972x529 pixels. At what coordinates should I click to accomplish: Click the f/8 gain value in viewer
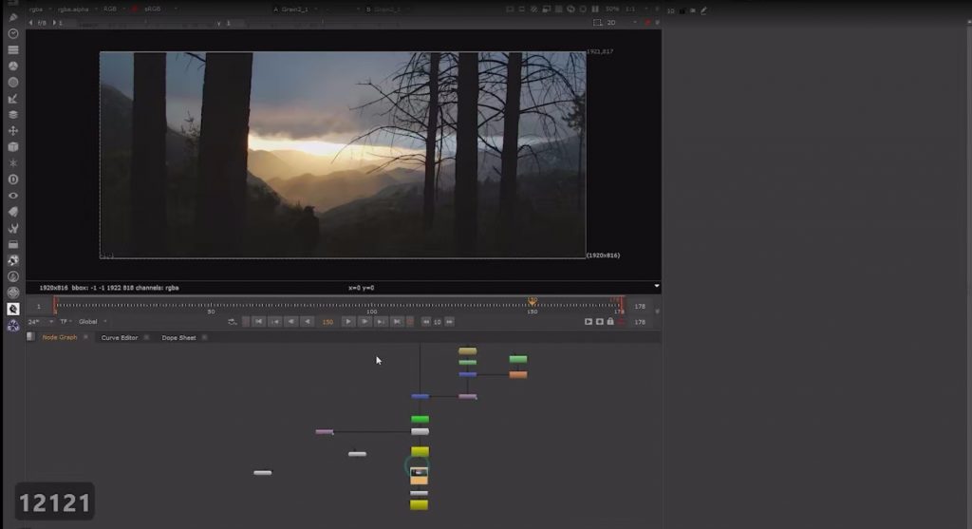click(x=42, y=23)
